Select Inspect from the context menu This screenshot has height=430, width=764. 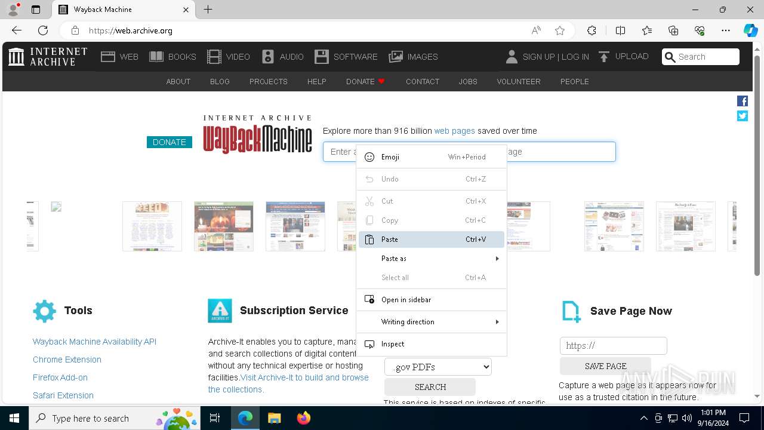point(432,344)
